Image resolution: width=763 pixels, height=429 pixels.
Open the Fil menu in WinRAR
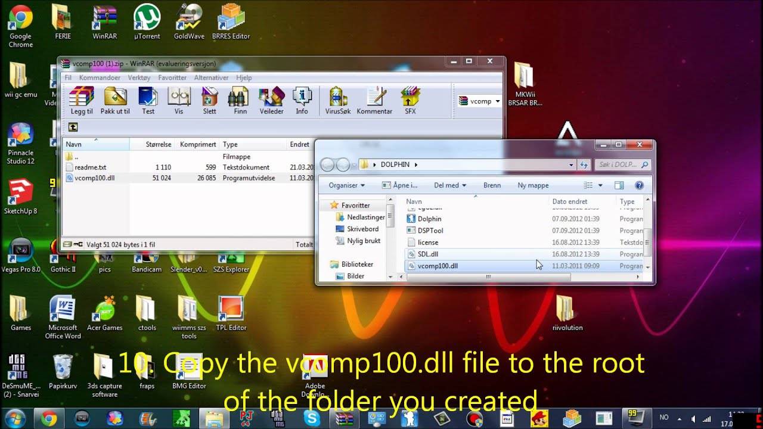coord(68,77)
